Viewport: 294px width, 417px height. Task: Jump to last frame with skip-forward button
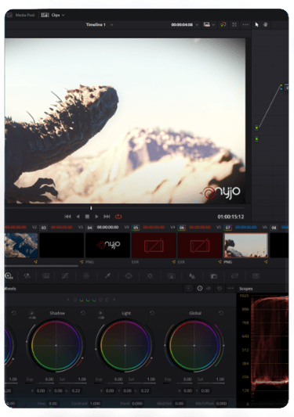[x=107, y=217]
